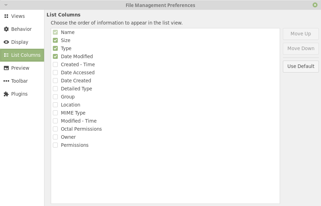
Task: Close the File Management Preferences window
Action: (x=315, y=5)
